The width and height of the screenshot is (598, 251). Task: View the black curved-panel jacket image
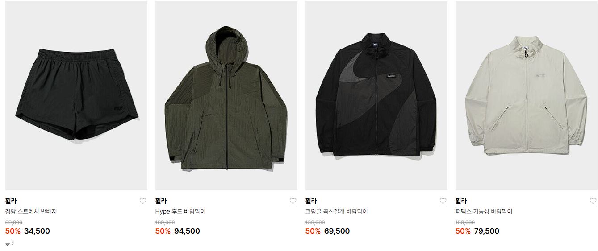pyautogui.click(x=376, y=95)
